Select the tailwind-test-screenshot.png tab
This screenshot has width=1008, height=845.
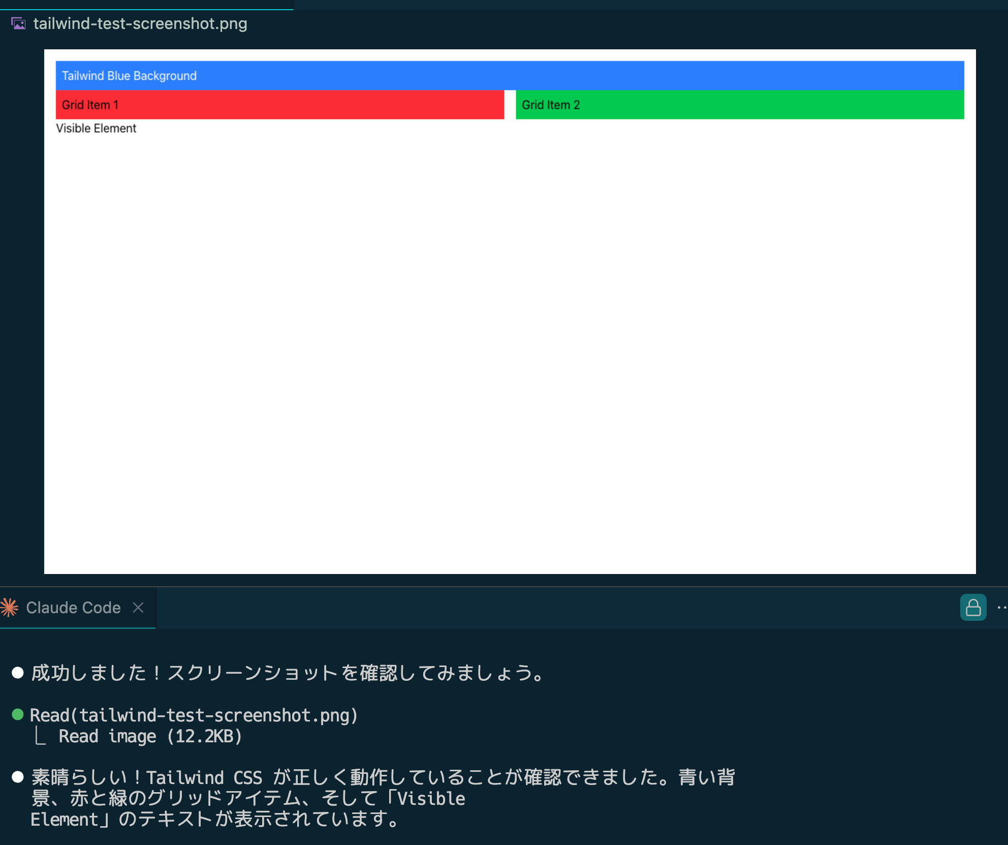[x=140, y=23]
